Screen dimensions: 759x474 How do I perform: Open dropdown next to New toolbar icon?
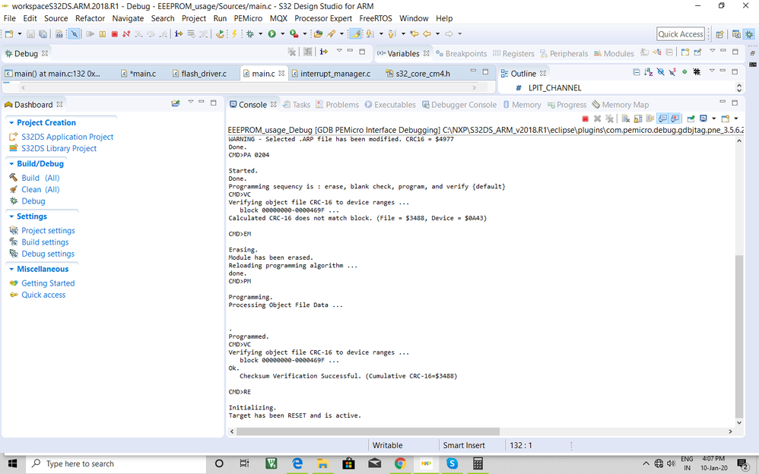[x=19, y=34]
